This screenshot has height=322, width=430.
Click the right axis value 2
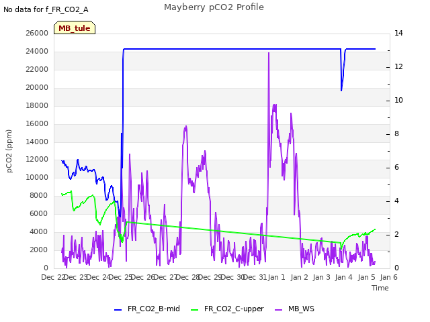click(396, 234)
